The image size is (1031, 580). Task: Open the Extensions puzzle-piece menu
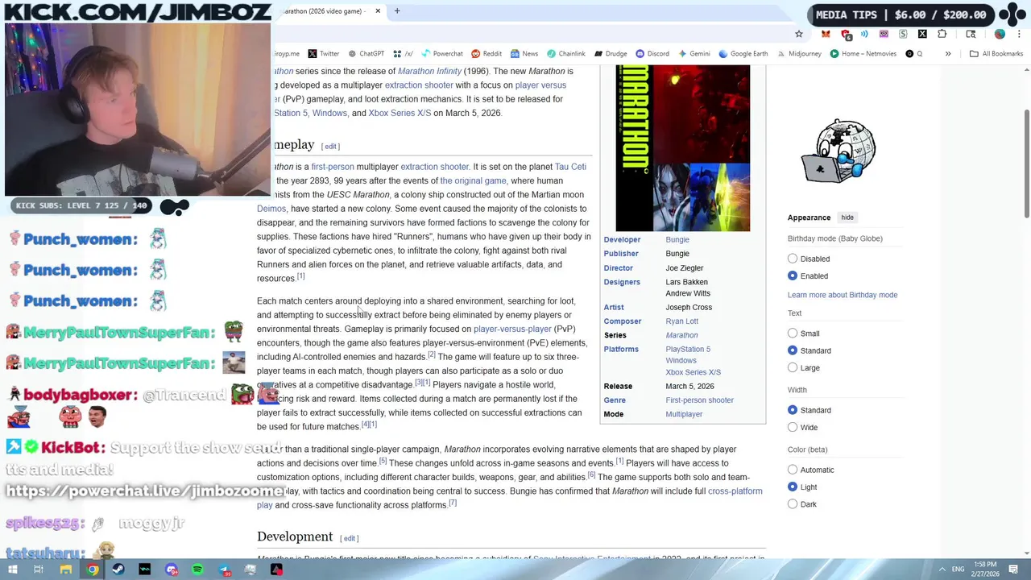942,34
